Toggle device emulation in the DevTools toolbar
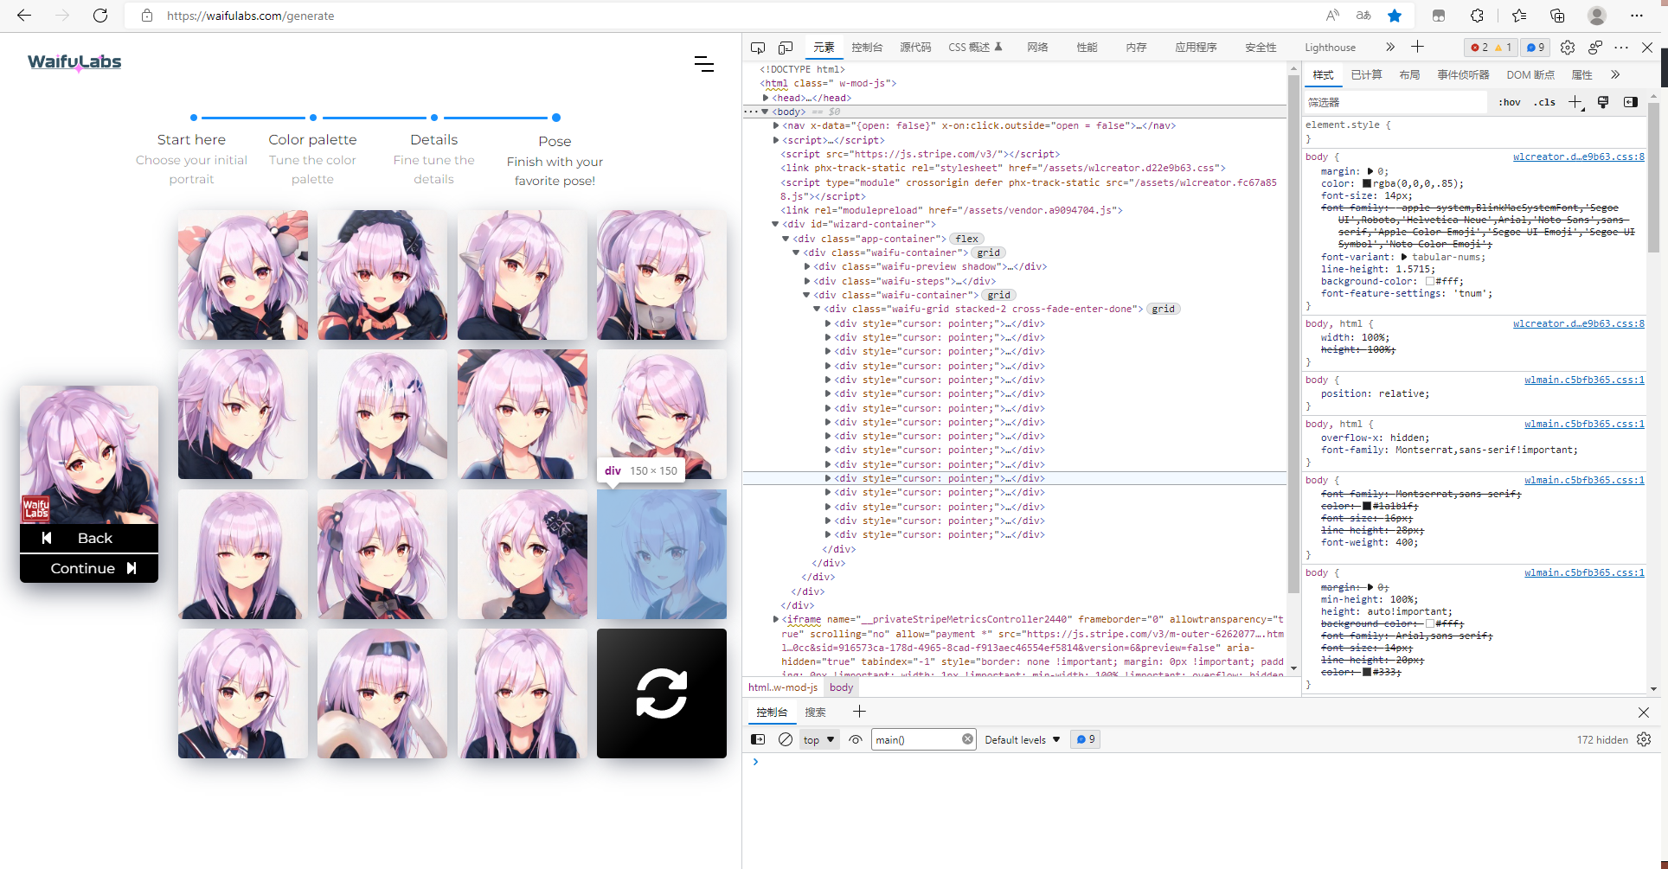This screenshot has height=869, width=1668. click(786, 48)
